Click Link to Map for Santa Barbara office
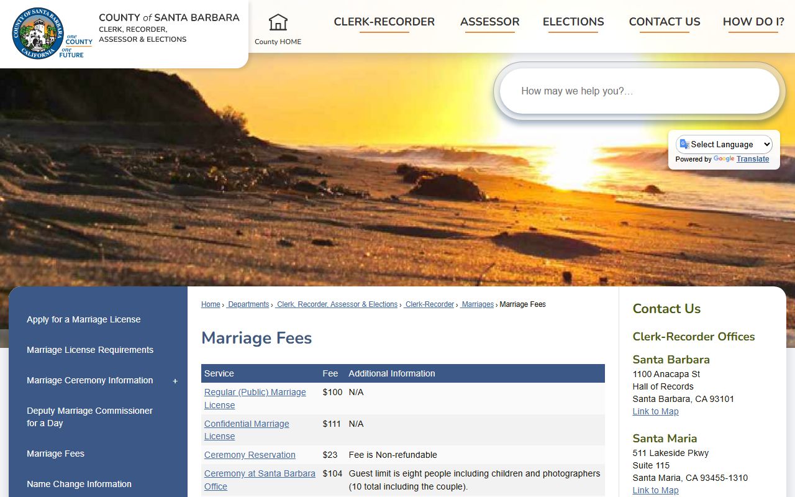Image resolution: width=795 pixels, height=497 pixels. (x=655, y=411)
